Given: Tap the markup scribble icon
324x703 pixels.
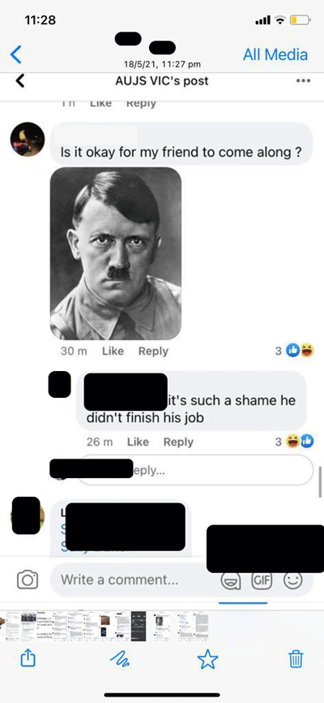Looking at the screenshot, I should [120, 659].
